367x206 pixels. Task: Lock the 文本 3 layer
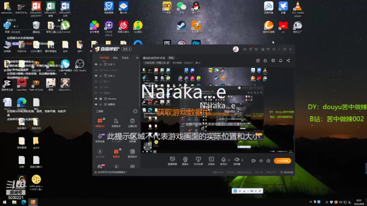pos(100,64)
